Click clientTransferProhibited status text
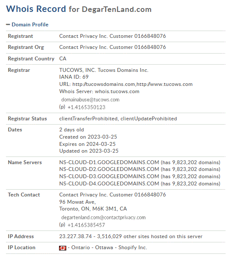Viewport: 226px width, 256px height. (88, 119)
